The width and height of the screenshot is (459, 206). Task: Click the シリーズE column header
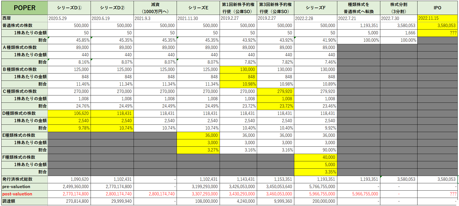pos(198,8)
